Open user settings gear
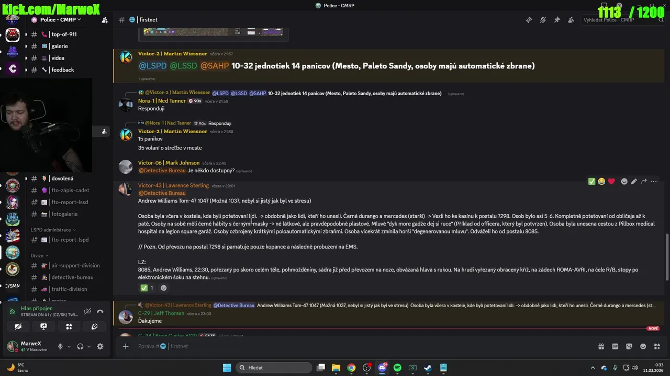The image size is (670, 376). 100,346
